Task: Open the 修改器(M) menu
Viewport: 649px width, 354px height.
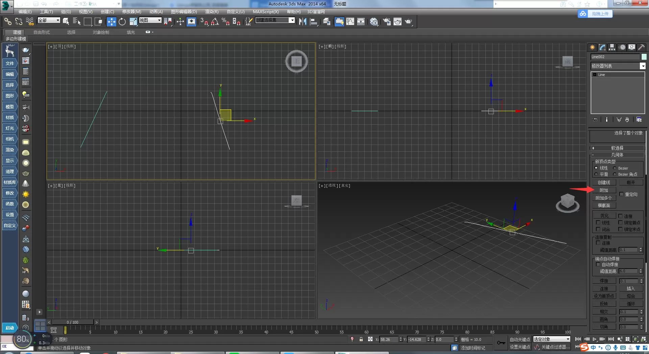Action: [x=131, y=11]
